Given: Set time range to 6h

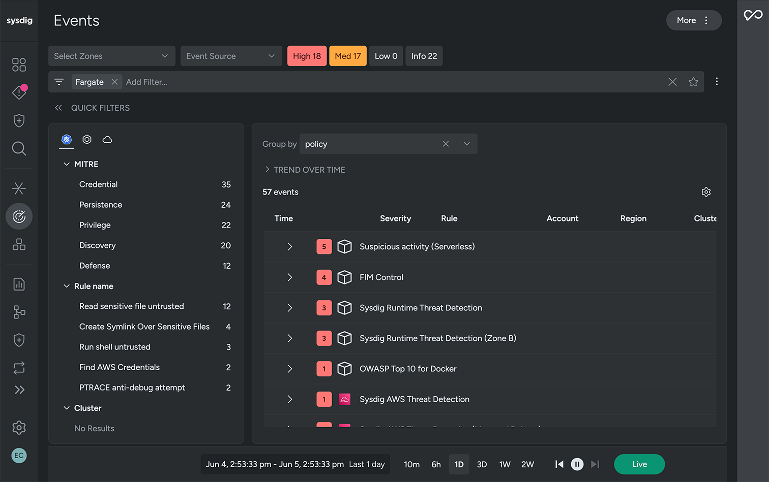Looking at the screenshot, I should (436, 464).
